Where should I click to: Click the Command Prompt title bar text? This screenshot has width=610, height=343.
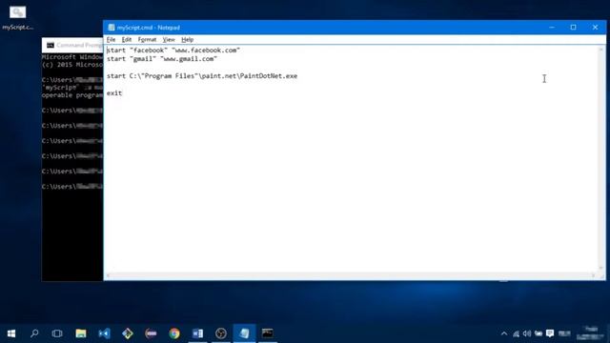pos(79,45)
